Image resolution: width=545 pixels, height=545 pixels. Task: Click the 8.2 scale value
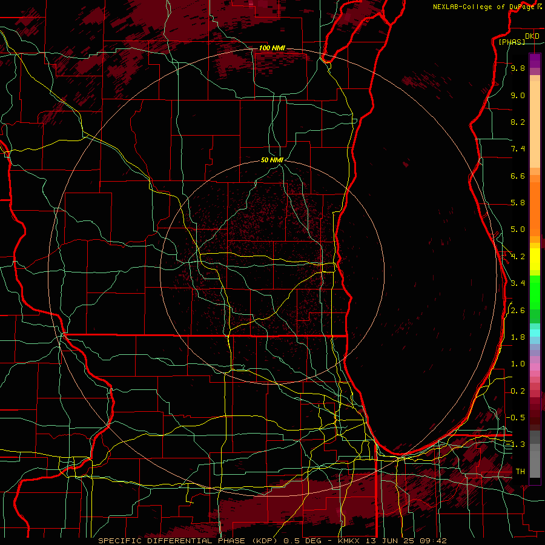pyautogui.click(x=518, y=122)
